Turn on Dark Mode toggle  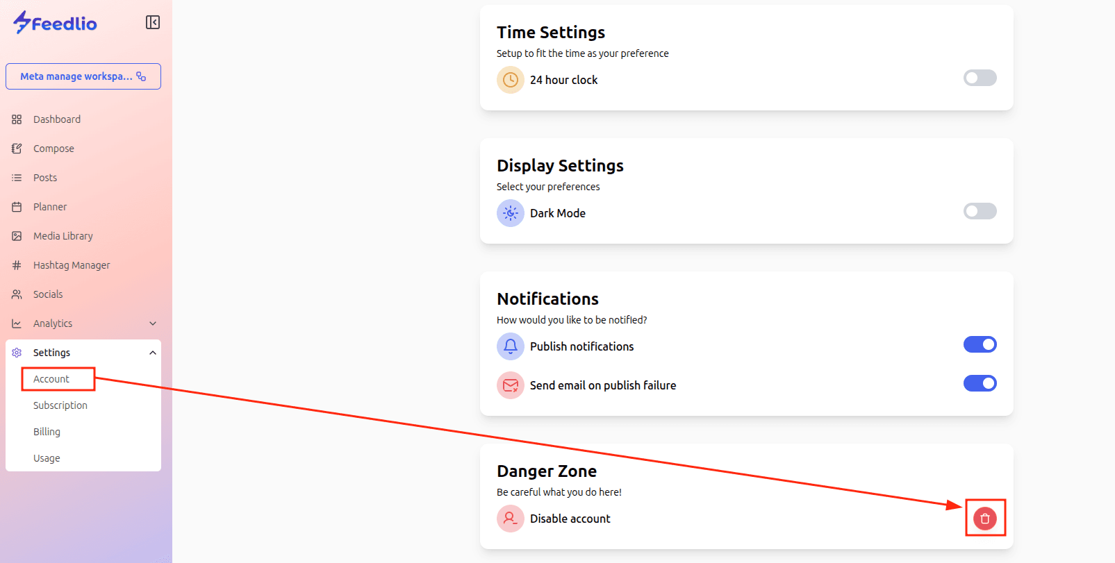pyautogui.click(x=980, y=211)
